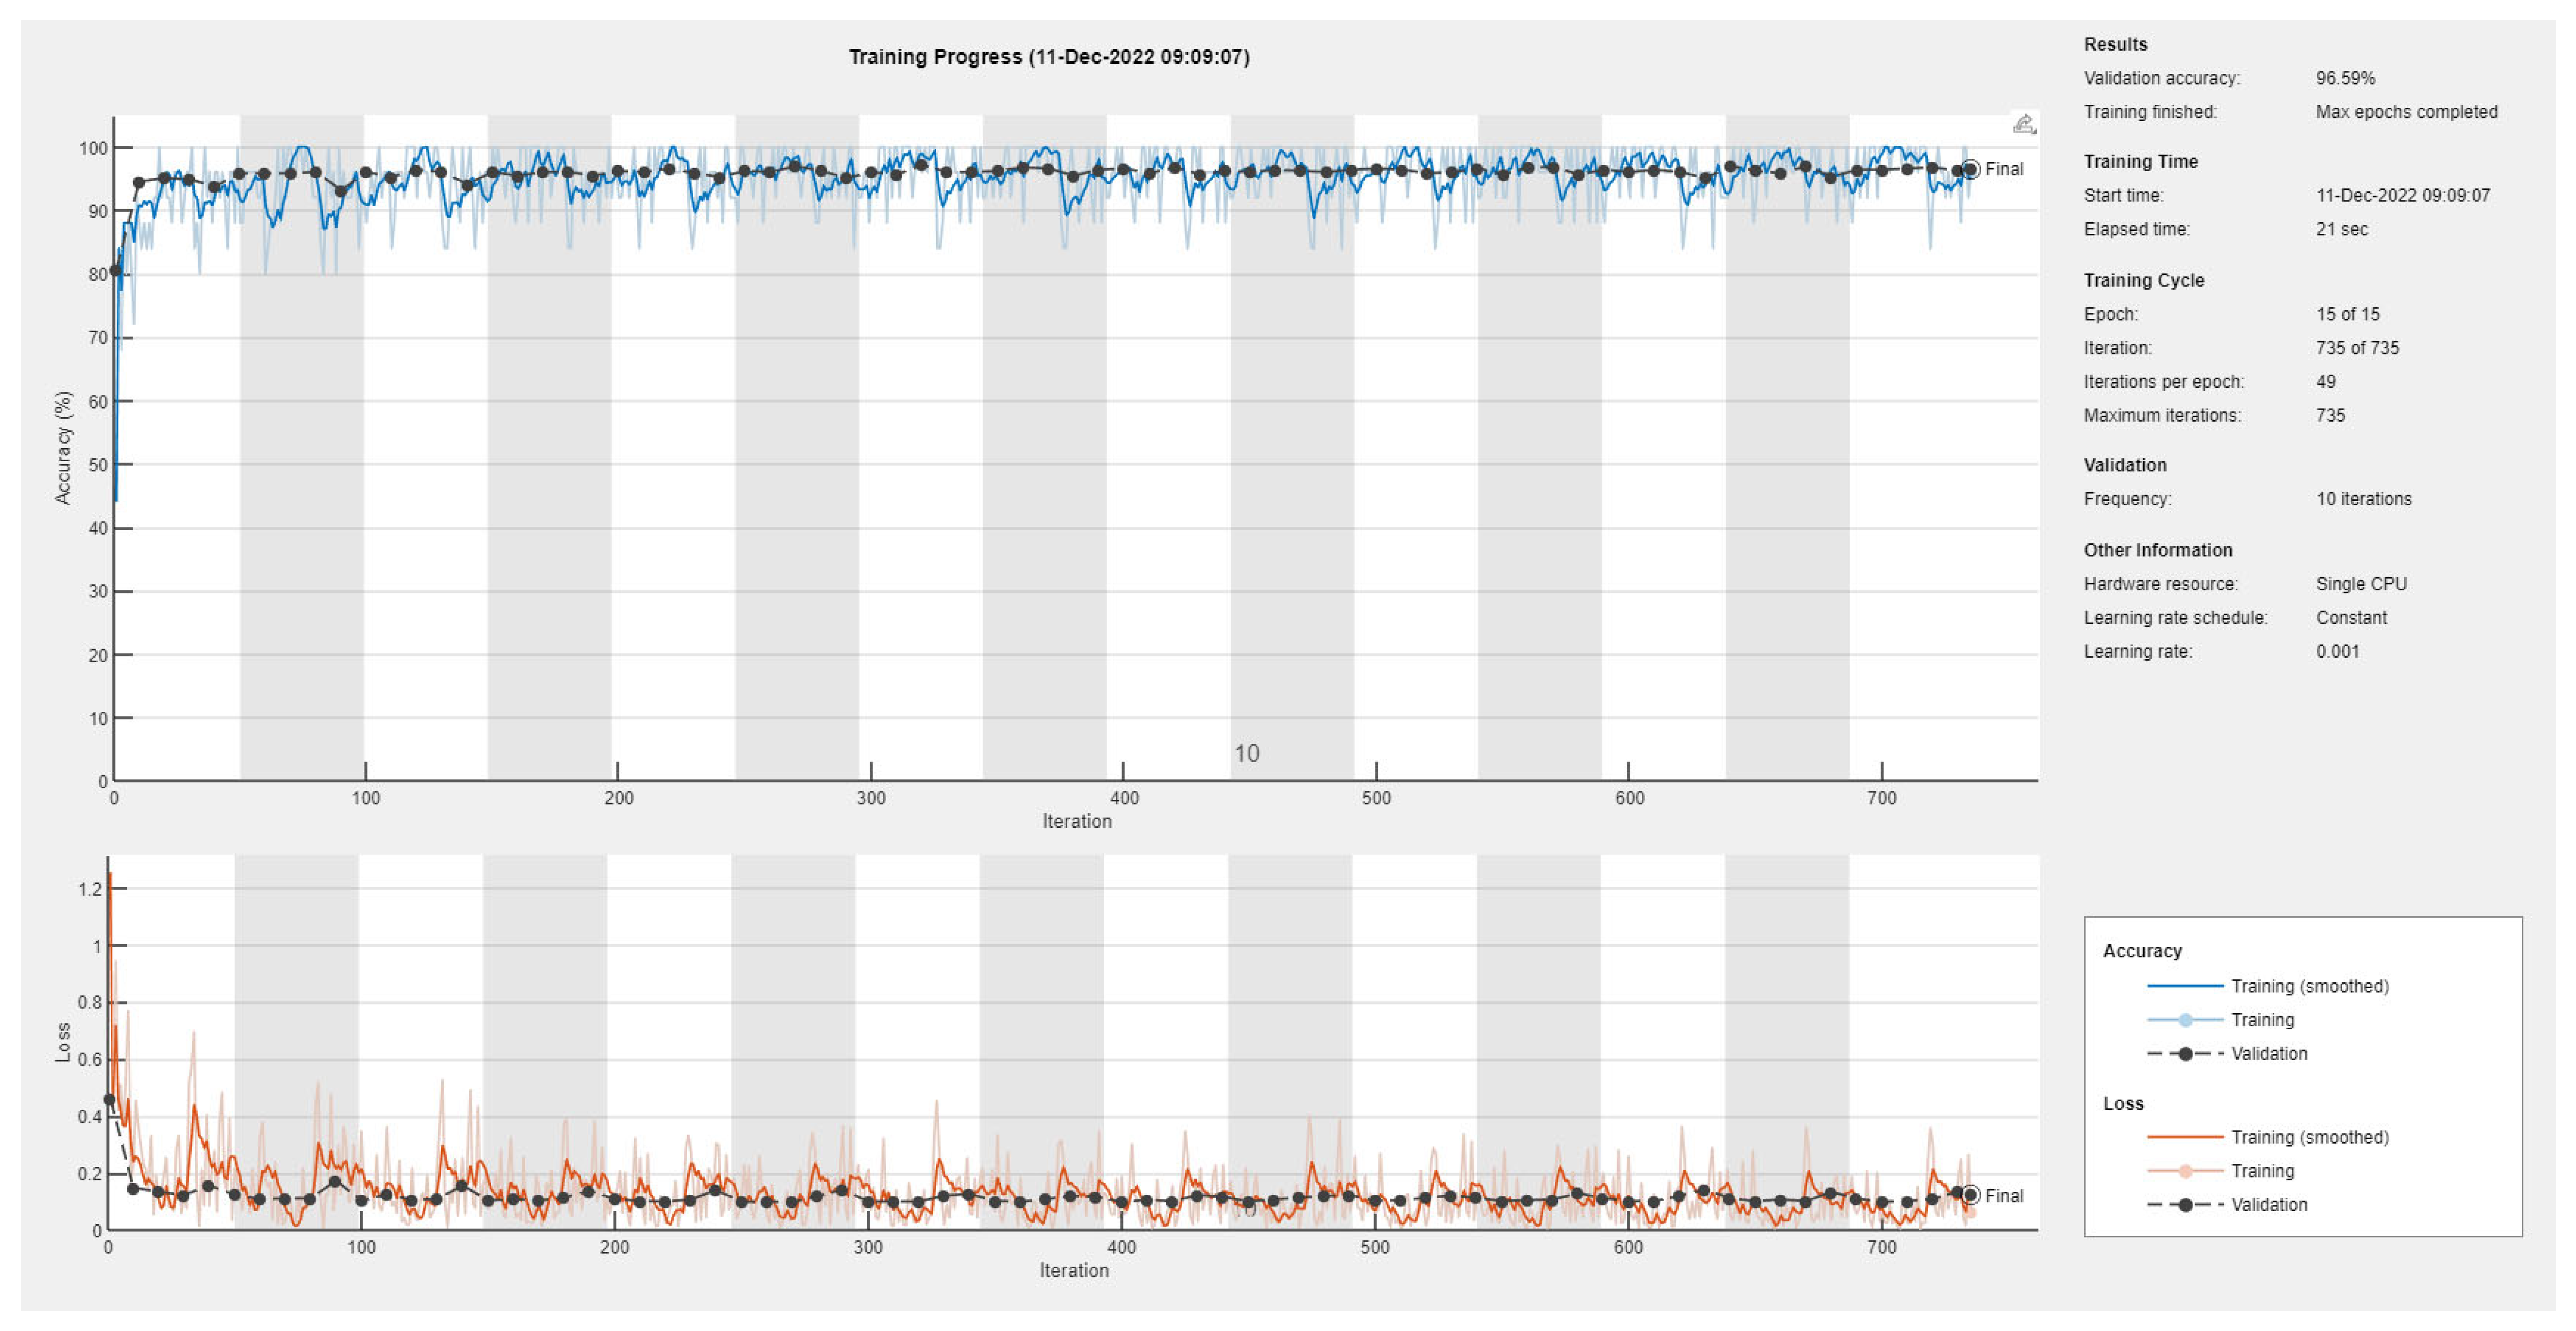Click the epoch value '15 of 15'
Image resolution: width=2576 pixels, height=1331 pixels.
point(2347,314)
